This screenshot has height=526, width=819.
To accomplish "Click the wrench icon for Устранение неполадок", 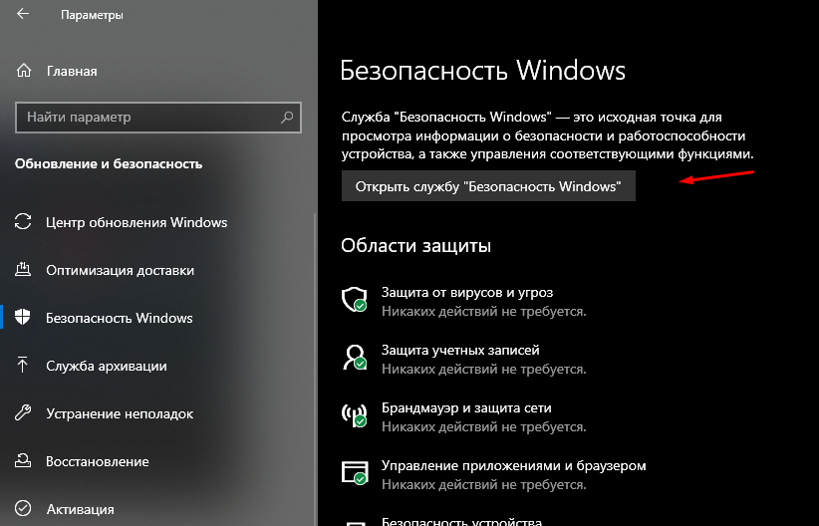I will point(24,413).
